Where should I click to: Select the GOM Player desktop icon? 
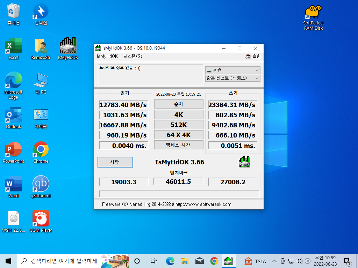[x=41, y=221]
